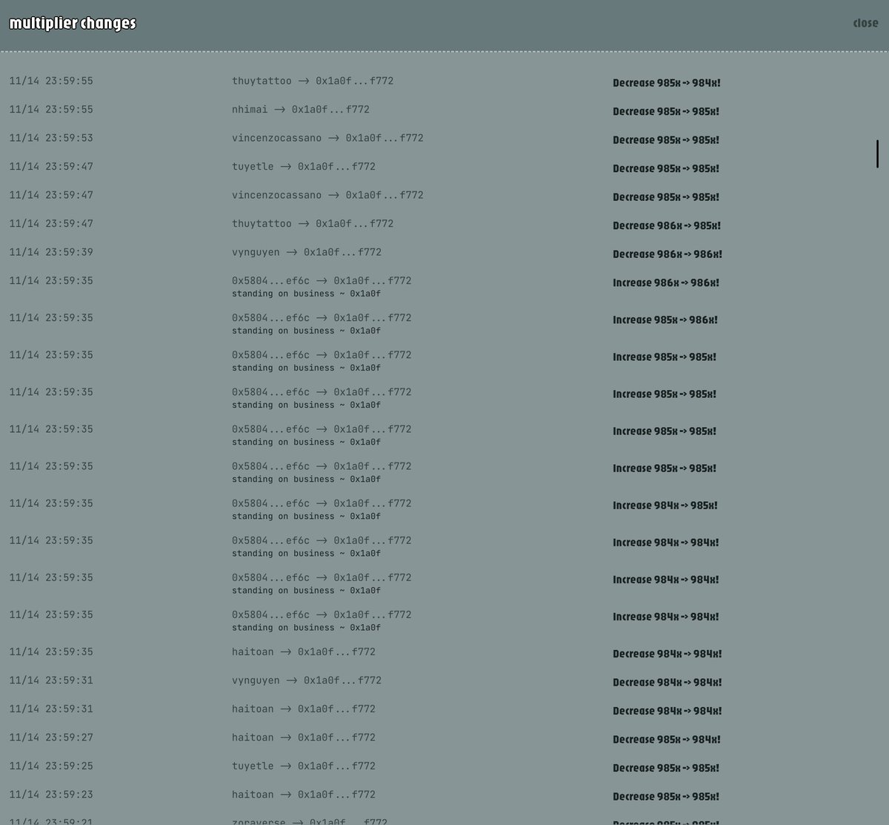Click haitoan in the 23:59:23 row

[x=253, y=795]
